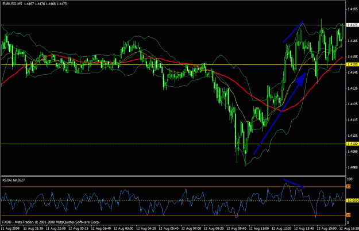Select the yellow horizontal line at 1.4100
Screen dimensions: 359x231
coord(173,144)
